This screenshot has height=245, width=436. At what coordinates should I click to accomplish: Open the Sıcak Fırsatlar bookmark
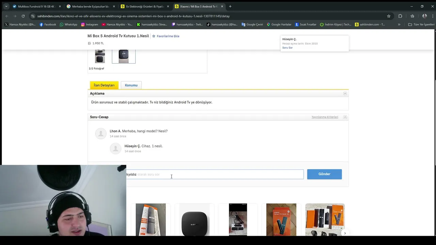click(306, 24)
